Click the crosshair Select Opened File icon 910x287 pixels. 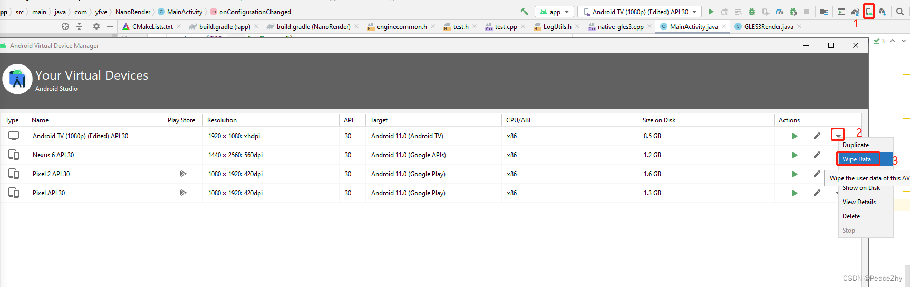(65, 26)
